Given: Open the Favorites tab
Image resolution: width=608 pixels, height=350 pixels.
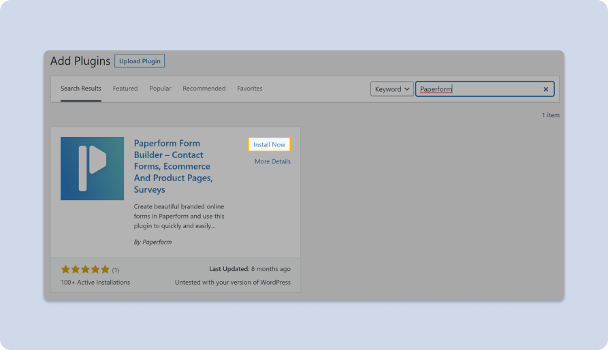Looking at the screenshot, I should point(250,89).
